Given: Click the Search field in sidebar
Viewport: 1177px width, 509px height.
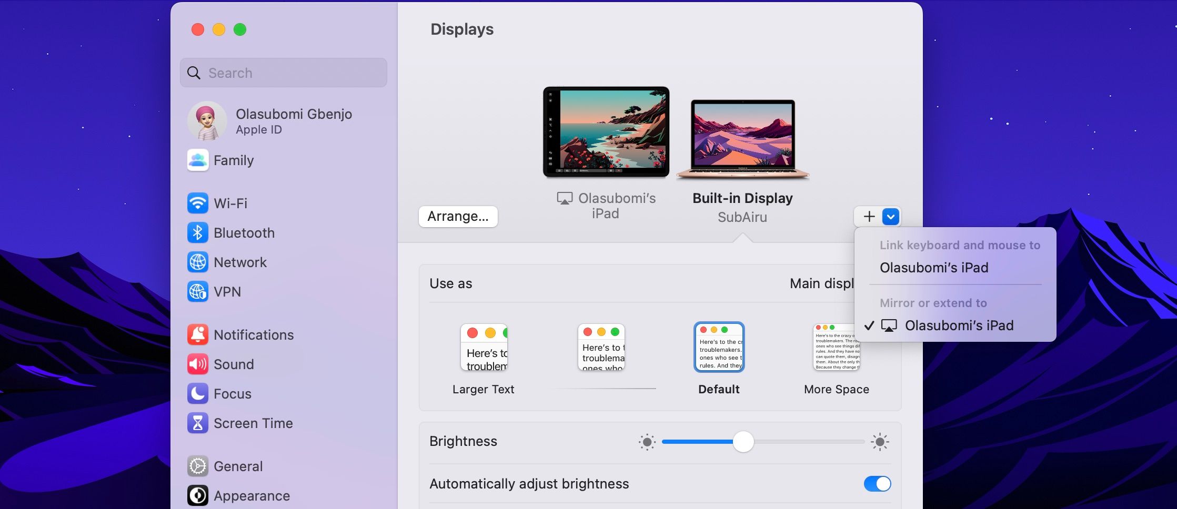Looking at the screenshot, I should pos(284,73).
